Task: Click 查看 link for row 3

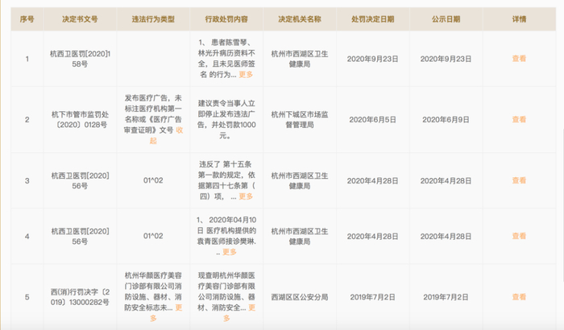Action: [x=519, y=180]
